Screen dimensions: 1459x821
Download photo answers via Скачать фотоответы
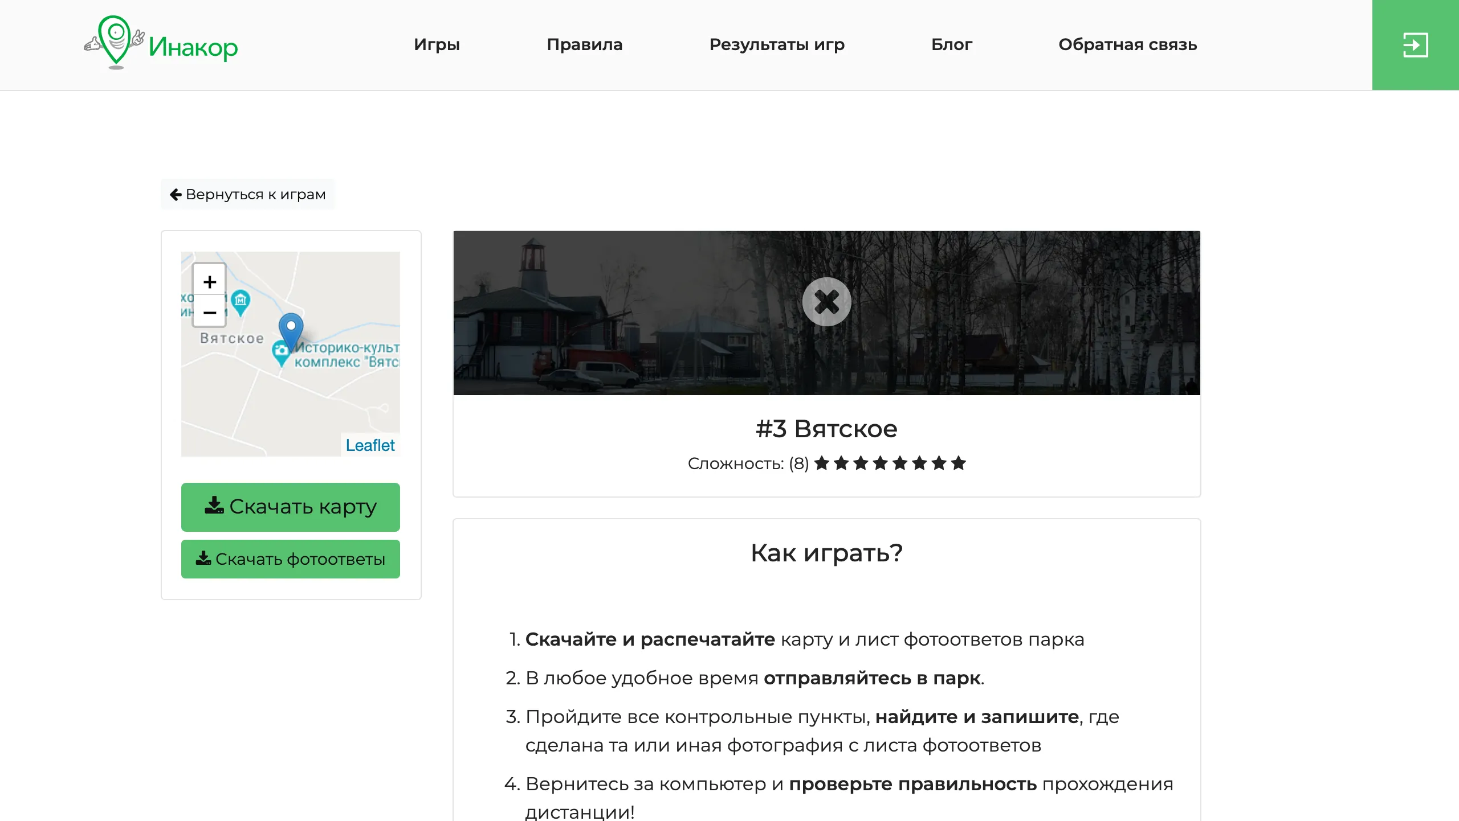tap(291, 559)
